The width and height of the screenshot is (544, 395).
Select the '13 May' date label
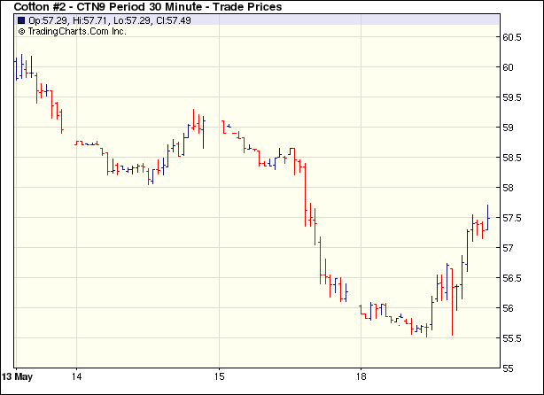[17, 376]
